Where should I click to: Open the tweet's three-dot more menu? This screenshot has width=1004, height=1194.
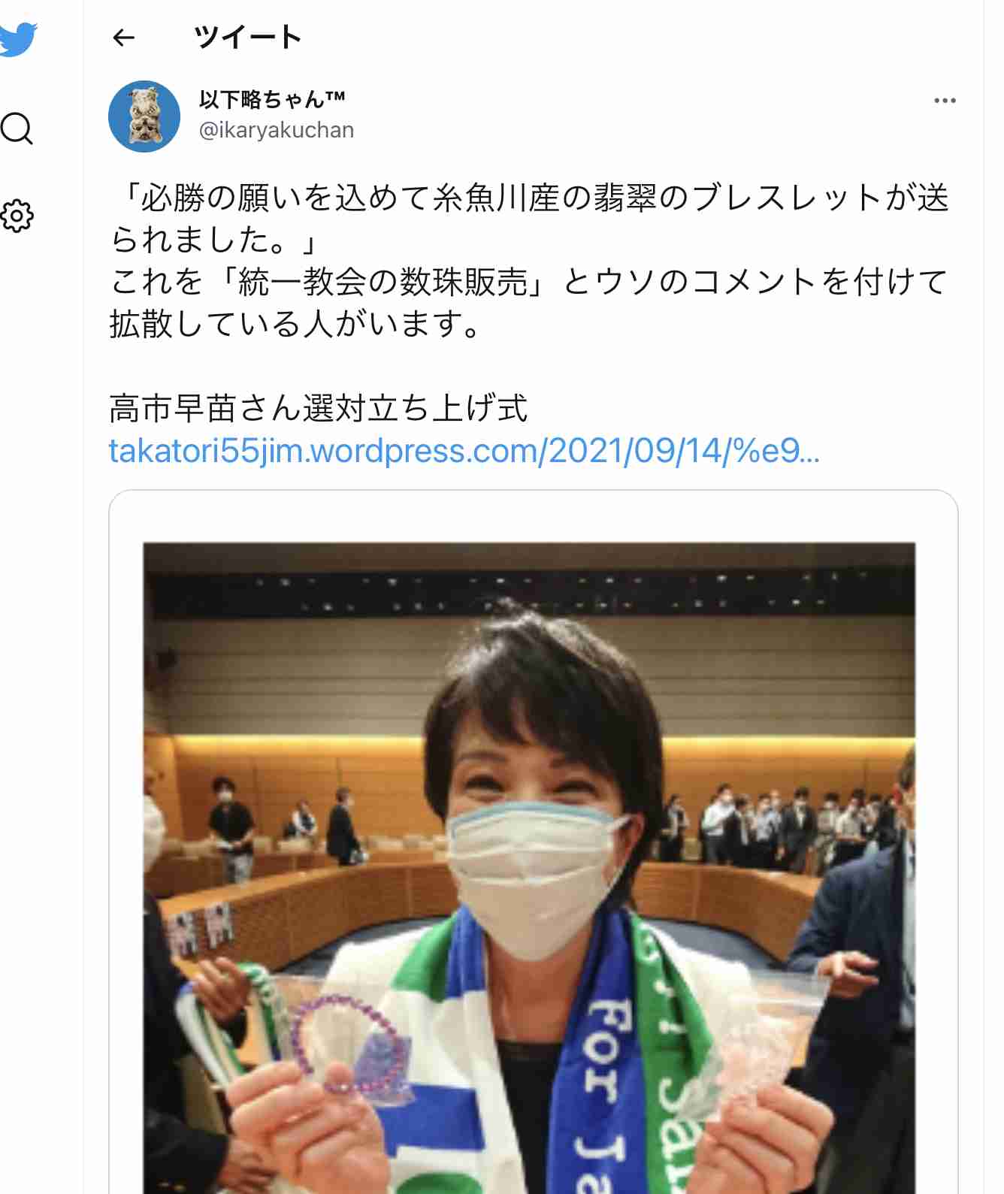(945, 101)
